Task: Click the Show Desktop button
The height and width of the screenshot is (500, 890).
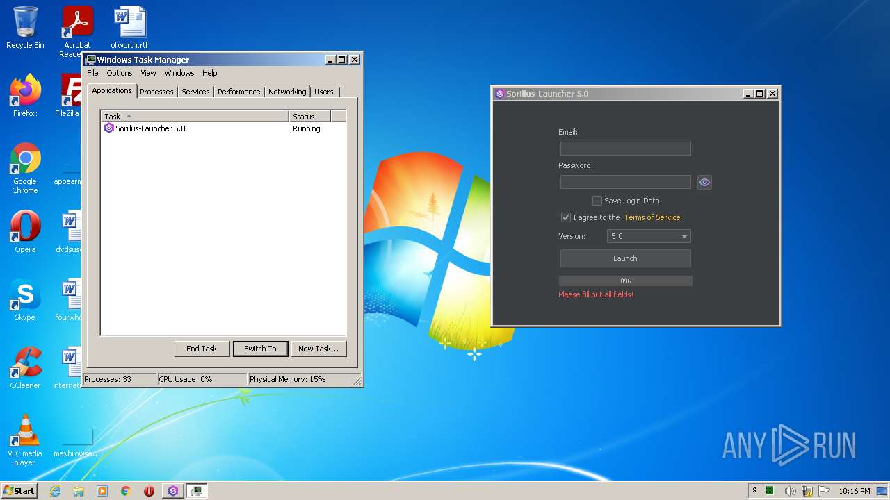Action: click(x=882, y=491)
